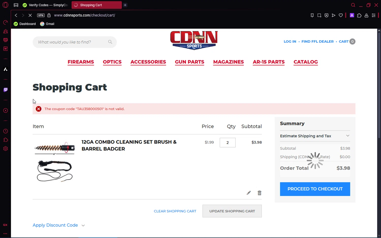Image resolution: width=381 pixels, height=238 pixels.
Task: Click PROCEED TO CHECKOUT button
Action: (x=315, y=189)
